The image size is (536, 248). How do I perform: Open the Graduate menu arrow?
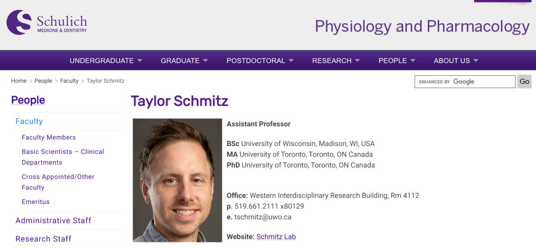205,60
